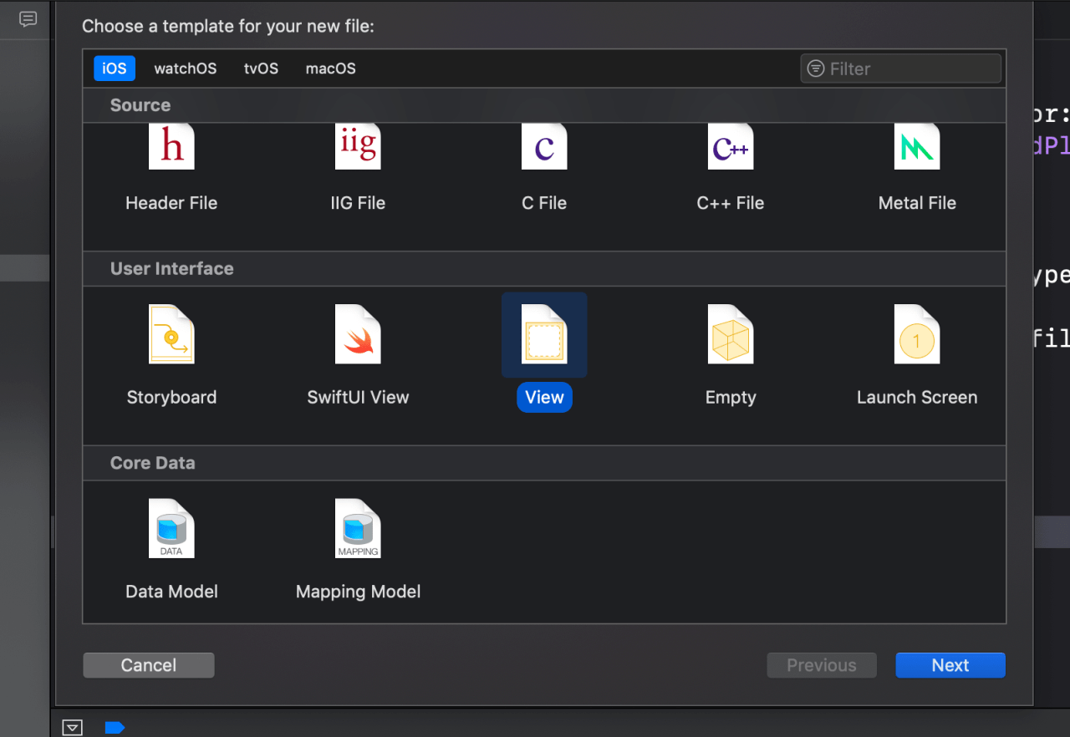The image size is (1070, 737).
Task: Pick the SwiftUI View template icon
Action: click(358, 334)
